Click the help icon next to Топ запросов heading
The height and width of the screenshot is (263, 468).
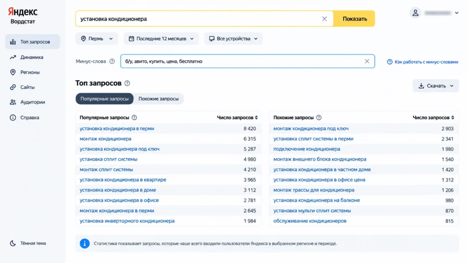pos(127,83)
